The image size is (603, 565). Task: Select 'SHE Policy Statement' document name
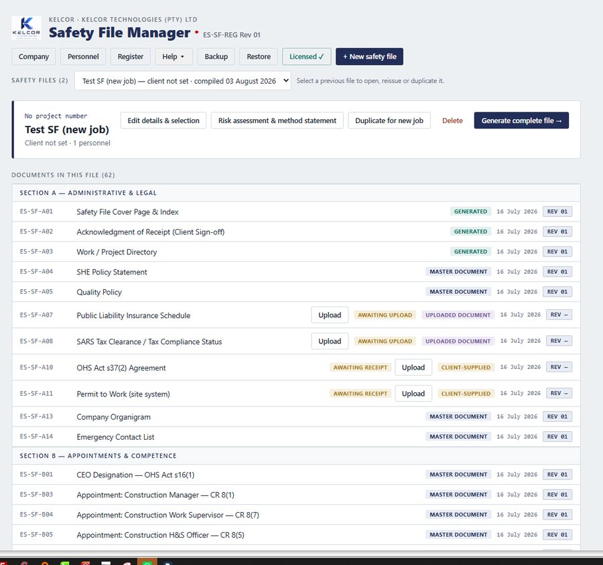click(112, 272)
